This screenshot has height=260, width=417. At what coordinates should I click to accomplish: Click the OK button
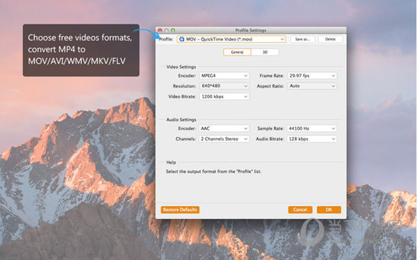[329, 210]
